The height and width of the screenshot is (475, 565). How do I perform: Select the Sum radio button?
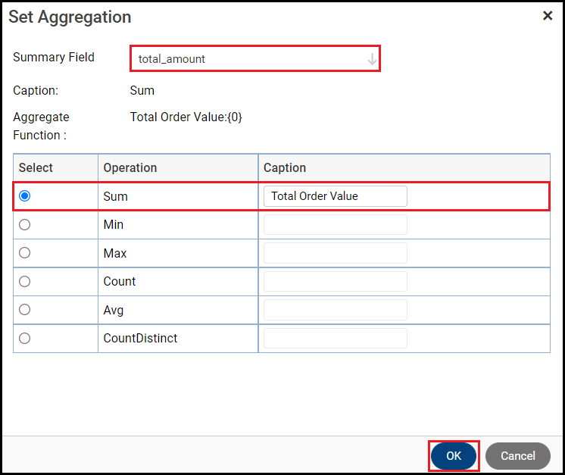25,196
